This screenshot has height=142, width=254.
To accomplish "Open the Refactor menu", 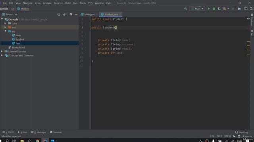I will (58, 3).
